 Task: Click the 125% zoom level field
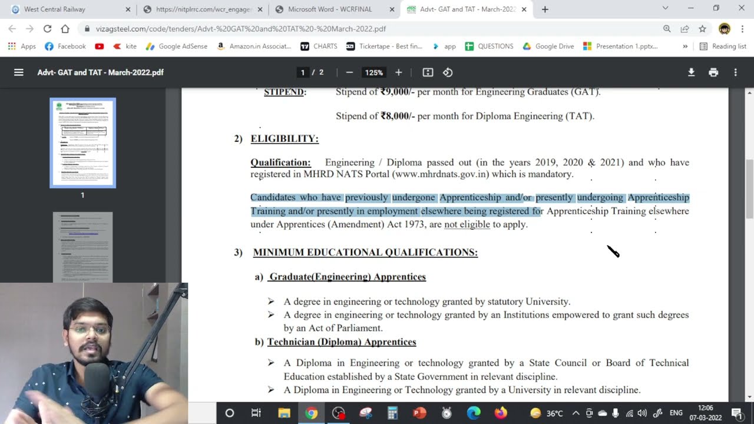point(373,72)
